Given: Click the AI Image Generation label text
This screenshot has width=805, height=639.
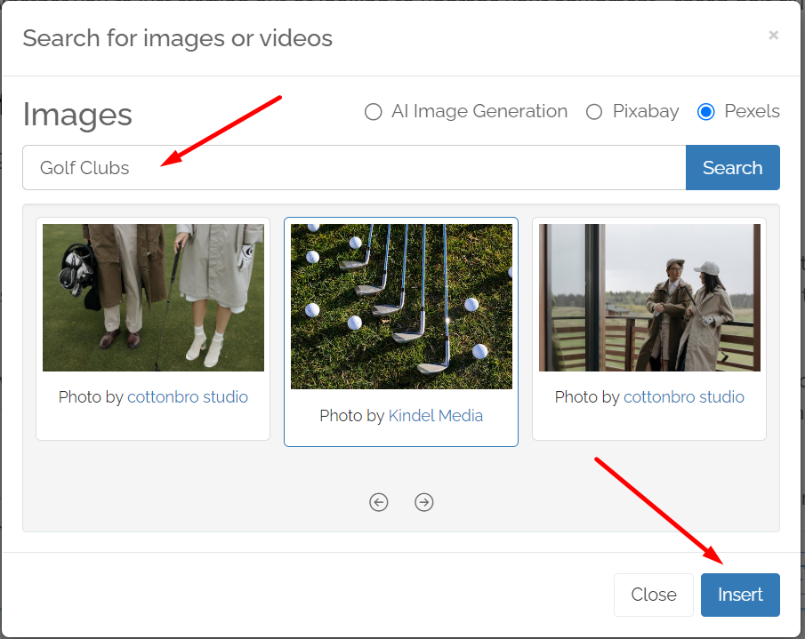Looking at the screenshot, I should click(479, 111).
